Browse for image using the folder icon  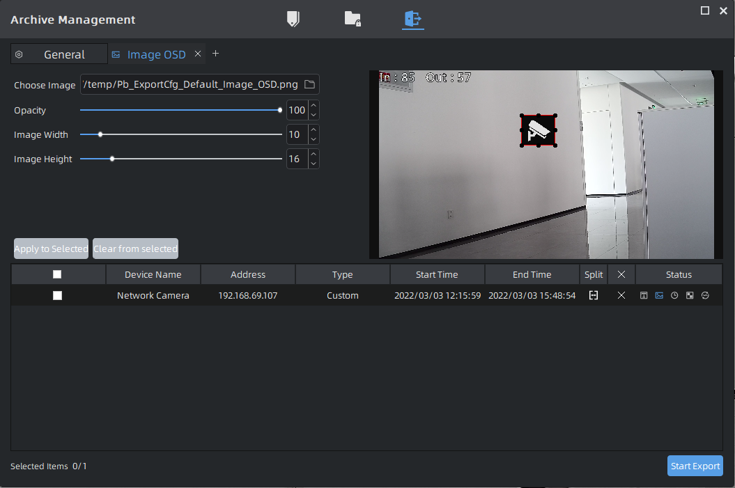310,85
